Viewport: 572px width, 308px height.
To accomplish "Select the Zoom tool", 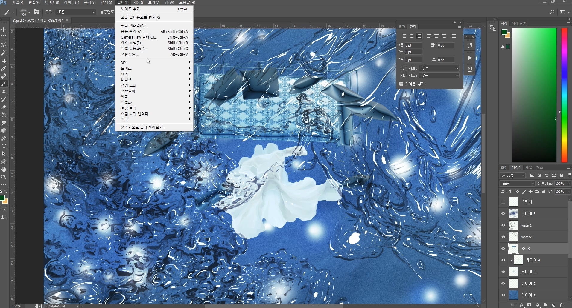I will (4, 177).
